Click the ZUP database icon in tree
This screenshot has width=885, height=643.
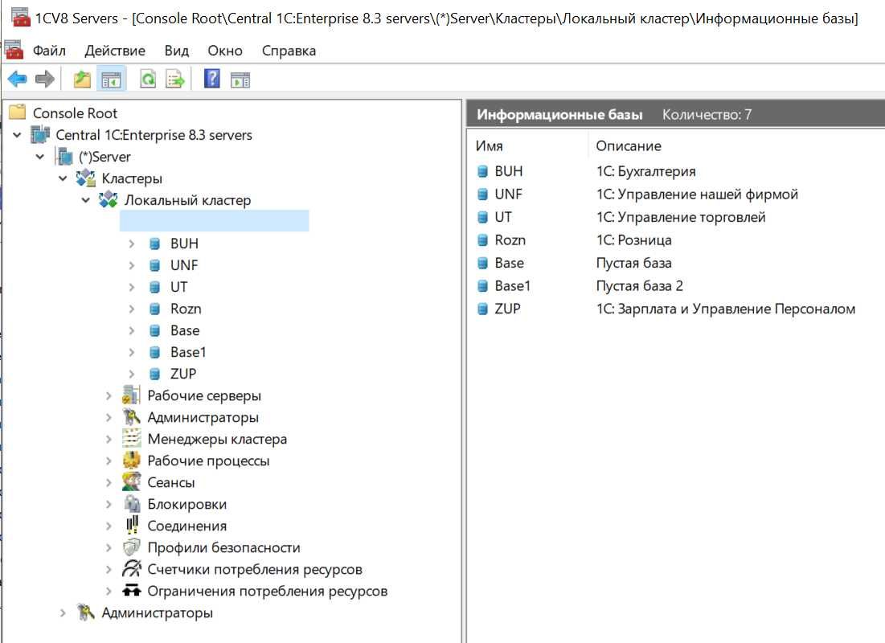coord(154,374)
